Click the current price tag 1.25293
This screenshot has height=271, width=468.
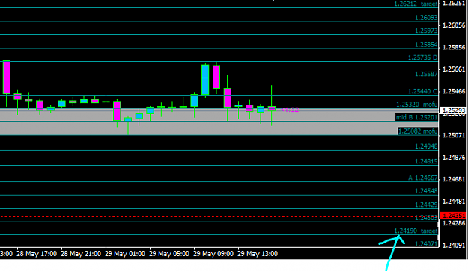click(452, 110)
